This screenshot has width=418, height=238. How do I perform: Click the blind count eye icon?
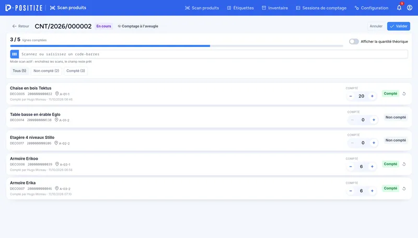119,26
